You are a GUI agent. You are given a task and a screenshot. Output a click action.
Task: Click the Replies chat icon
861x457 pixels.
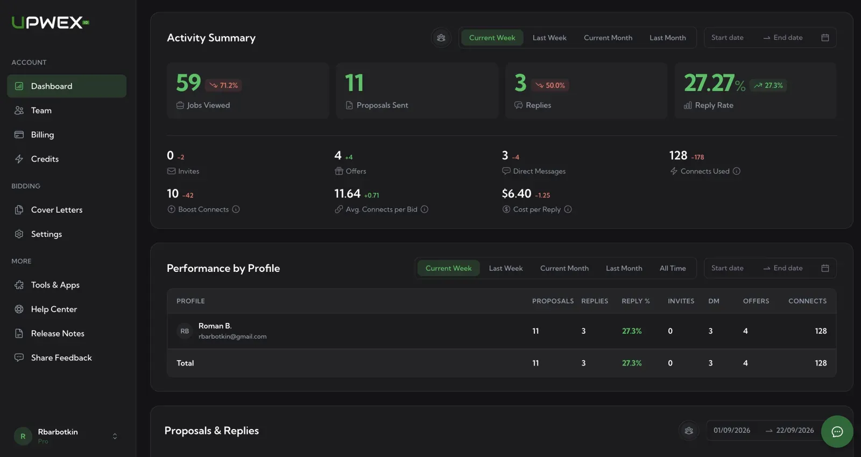(x=519, y=106)
